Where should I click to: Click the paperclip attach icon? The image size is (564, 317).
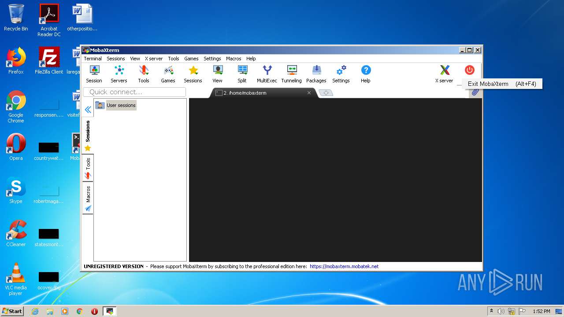(475, 92)
